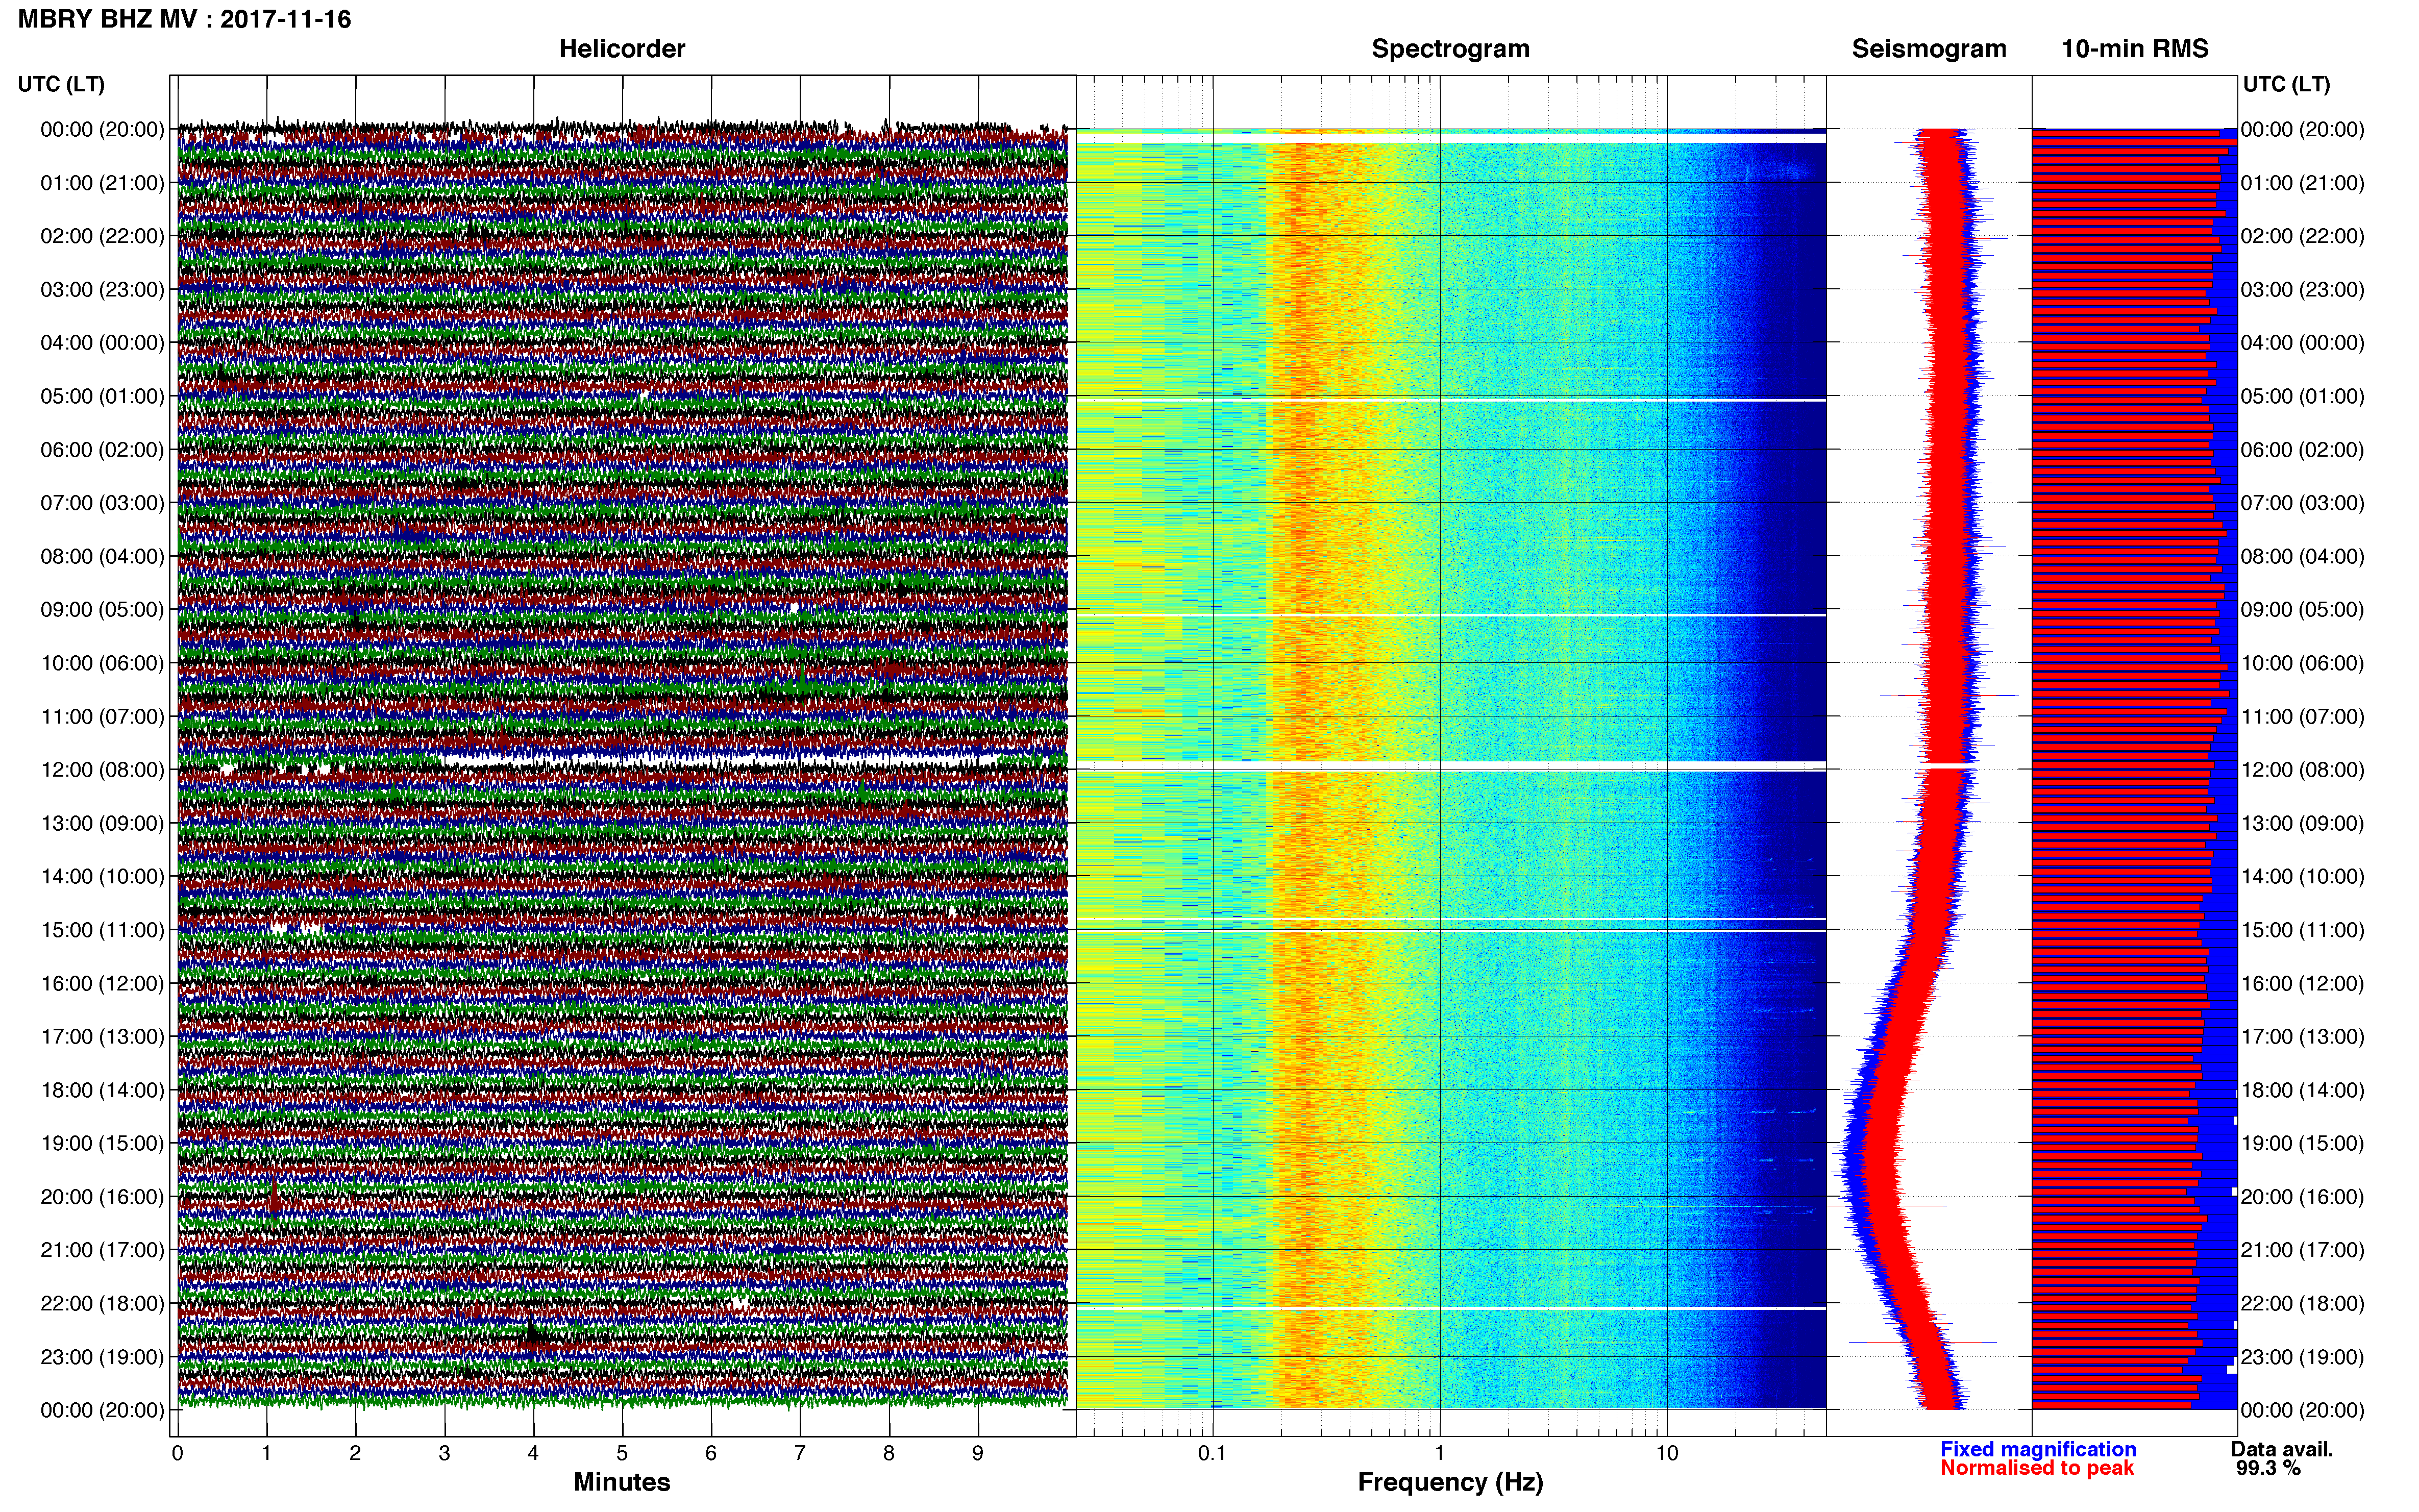Select tick label 4 on the Minutes axis
The image size is (2419, 1512).
pos(533,1454)
